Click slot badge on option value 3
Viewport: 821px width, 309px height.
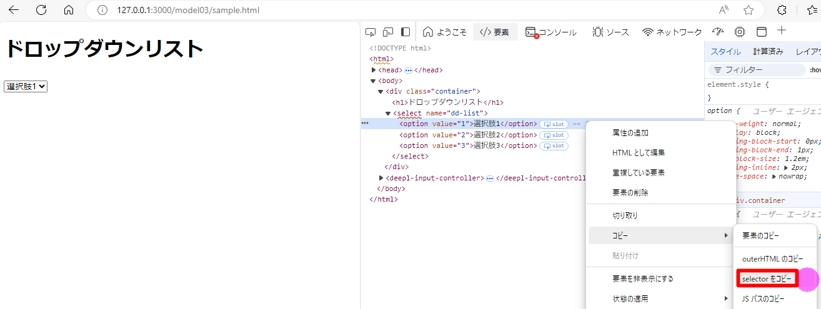coord(554,146)
